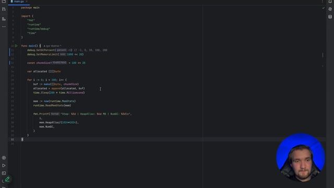Click the "fmt" import string

click(x=31, y=20)
